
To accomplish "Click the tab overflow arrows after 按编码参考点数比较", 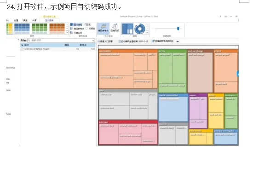I will pos(178,41).
